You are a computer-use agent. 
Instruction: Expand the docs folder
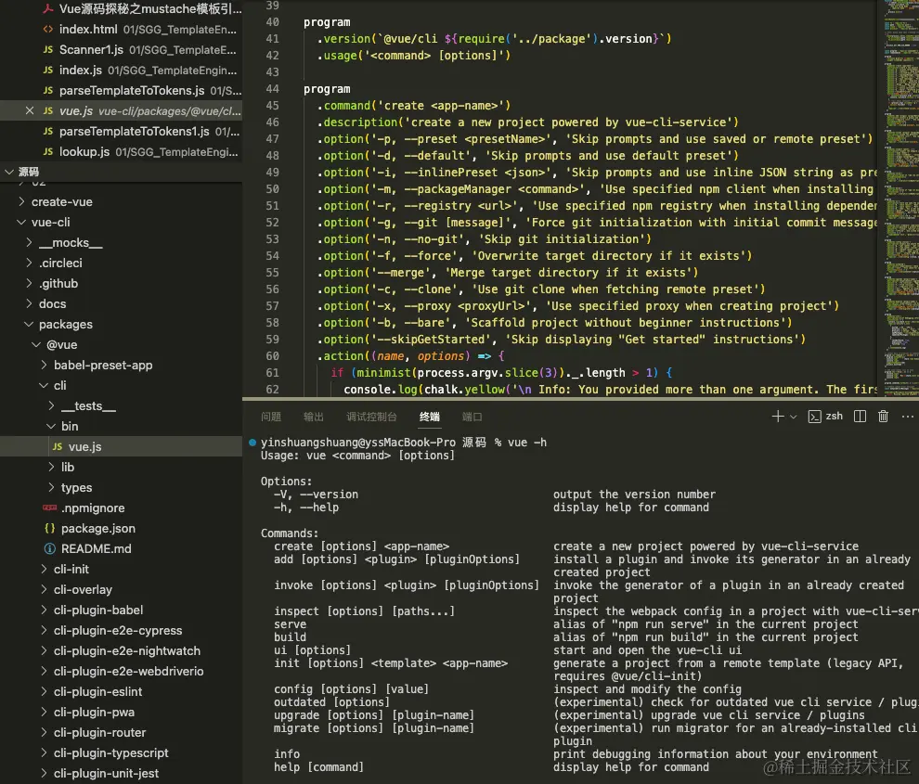[x=121, y=304]
